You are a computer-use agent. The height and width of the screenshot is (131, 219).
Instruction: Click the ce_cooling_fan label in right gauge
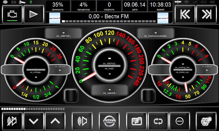(183, 67)
